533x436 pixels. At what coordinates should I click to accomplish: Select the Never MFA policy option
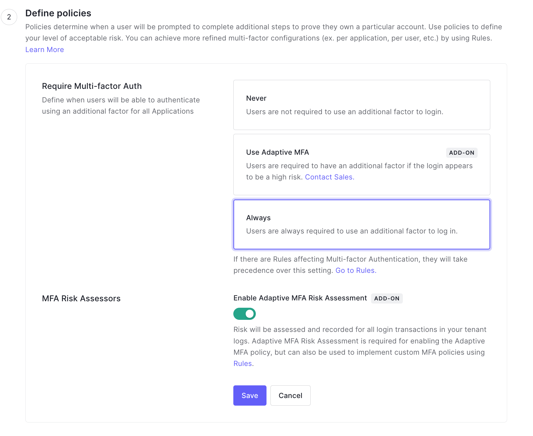coord(362,105)
